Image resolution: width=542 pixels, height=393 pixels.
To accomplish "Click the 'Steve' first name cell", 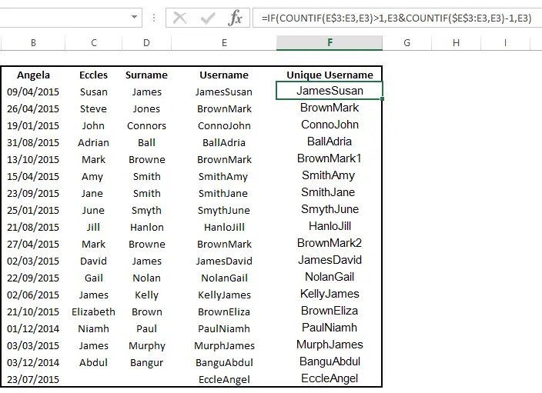I will (x=93, y=108).
